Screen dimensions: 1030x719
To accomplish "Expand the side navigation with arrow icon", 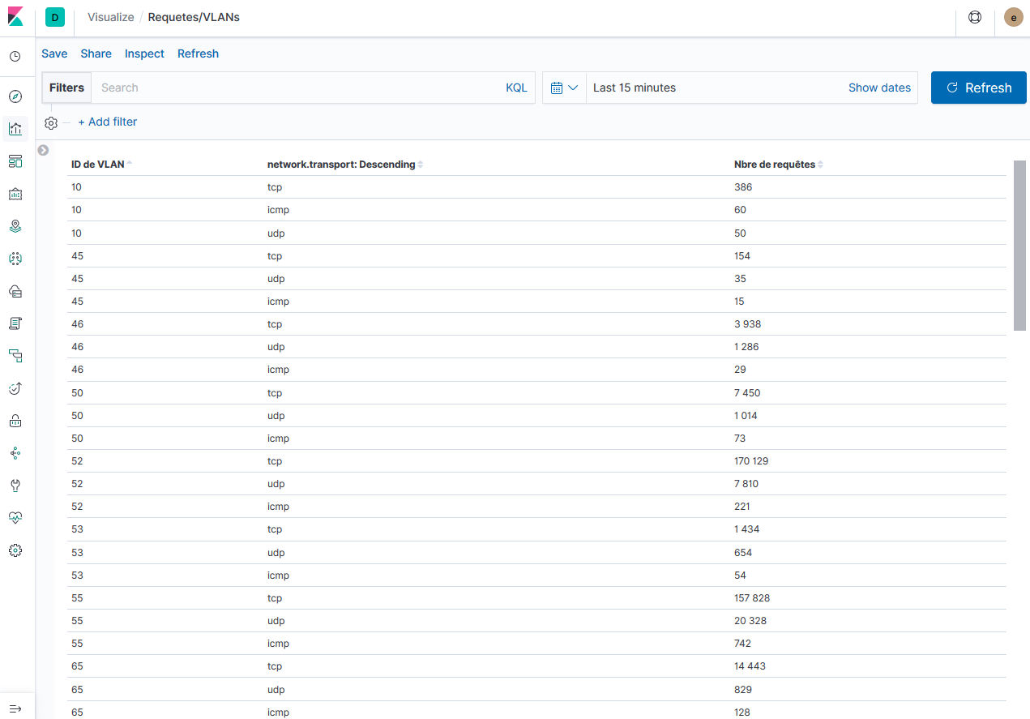I will pos(15,708).
